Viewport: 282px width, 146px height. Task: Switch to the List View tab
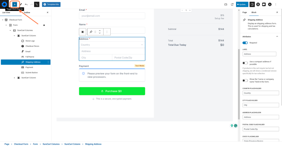(x=6, y=13)
